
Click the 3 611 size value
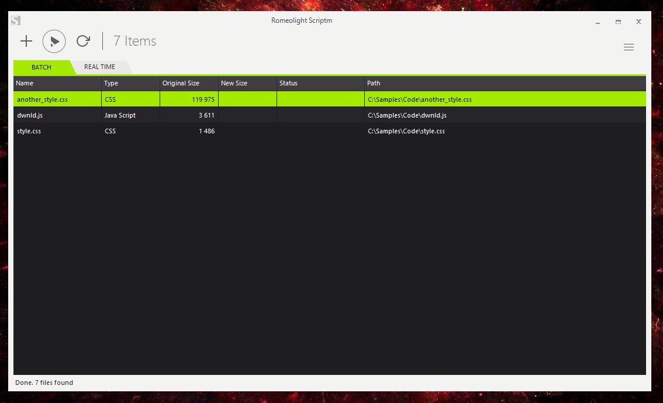[x=206, y=115]
